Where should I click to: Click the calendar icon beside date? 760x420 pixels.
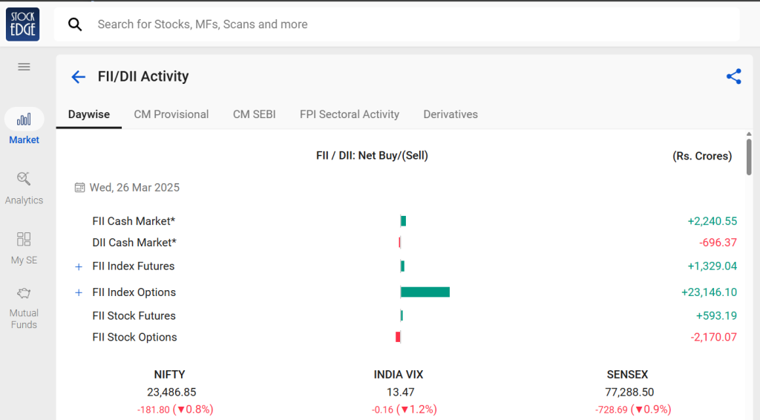point(80,188)
